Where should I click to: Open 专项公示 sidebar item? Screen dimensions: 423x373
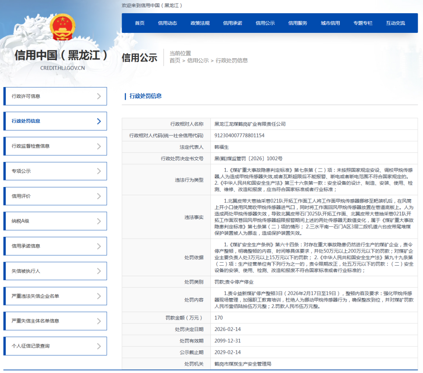click(x=55, y=171)
